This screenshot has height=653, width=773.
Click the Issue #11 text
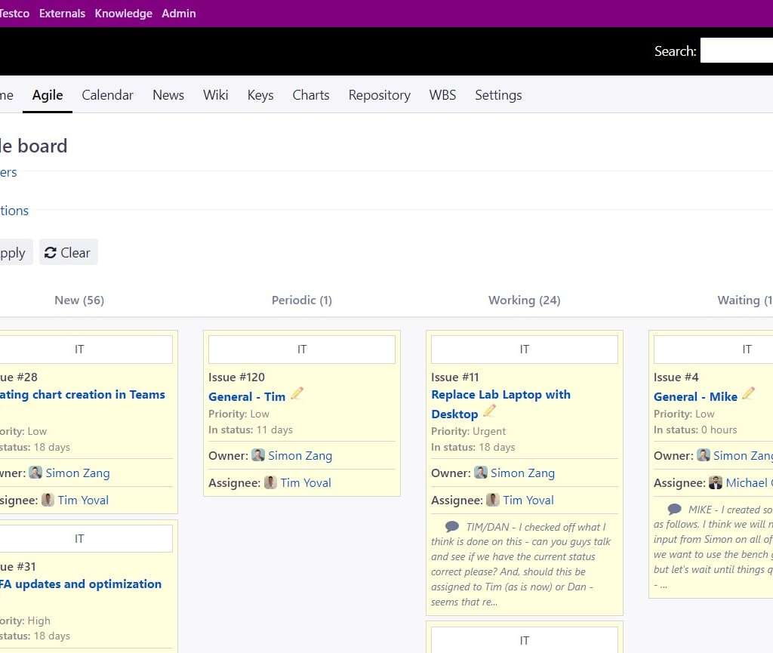455,377
